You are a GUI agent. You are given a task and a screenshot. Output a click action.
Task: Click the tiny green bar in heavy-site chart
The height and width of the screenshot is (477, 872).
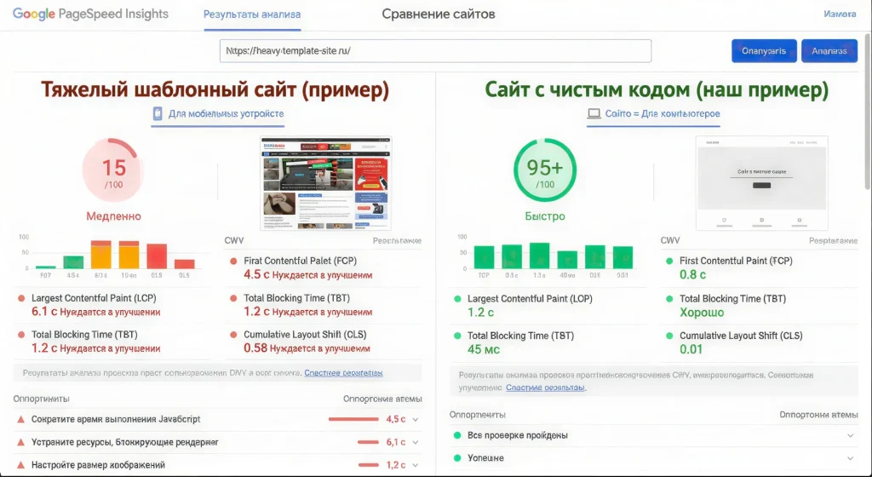pyautogui.click(x=46, y=267)
